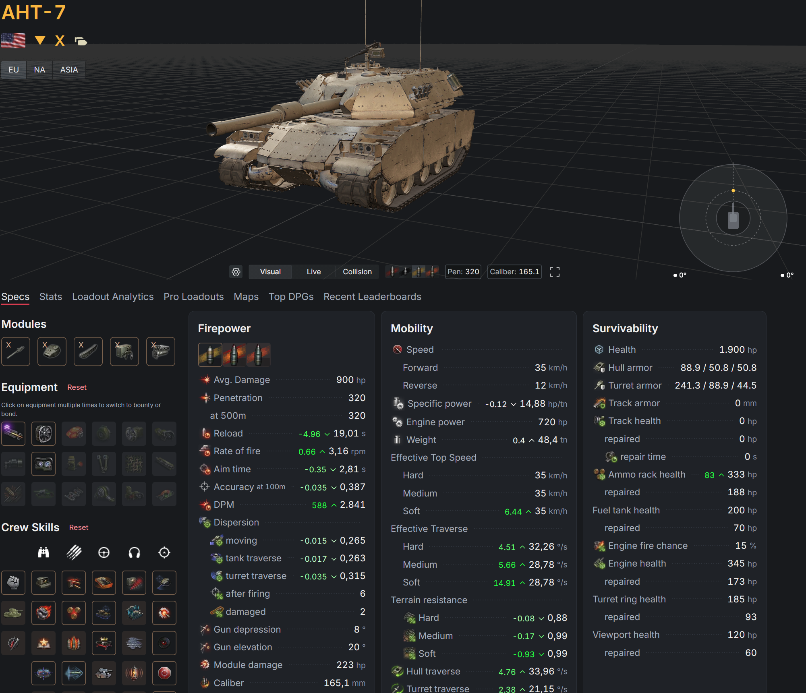This screenshot has width=806, height=693.
Task: Open the Maps tab
Action: click(246, 297)
